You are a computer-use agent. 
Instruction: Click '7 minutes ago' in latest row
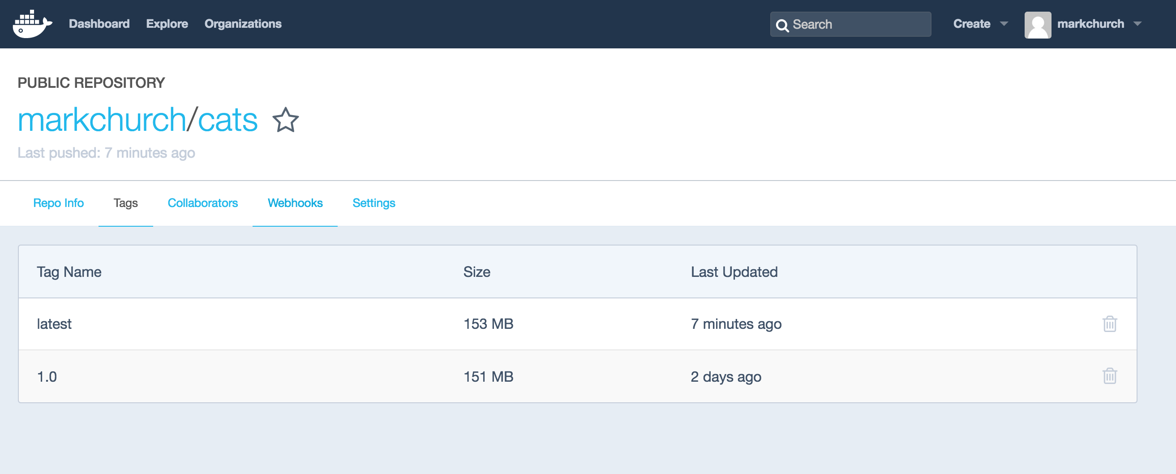click(736, 324)
